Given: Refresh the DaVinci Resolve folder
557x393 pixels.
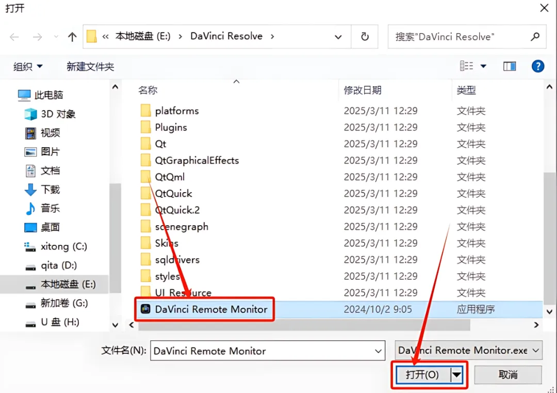Looking at the screenshot, I should coord(365,37).
